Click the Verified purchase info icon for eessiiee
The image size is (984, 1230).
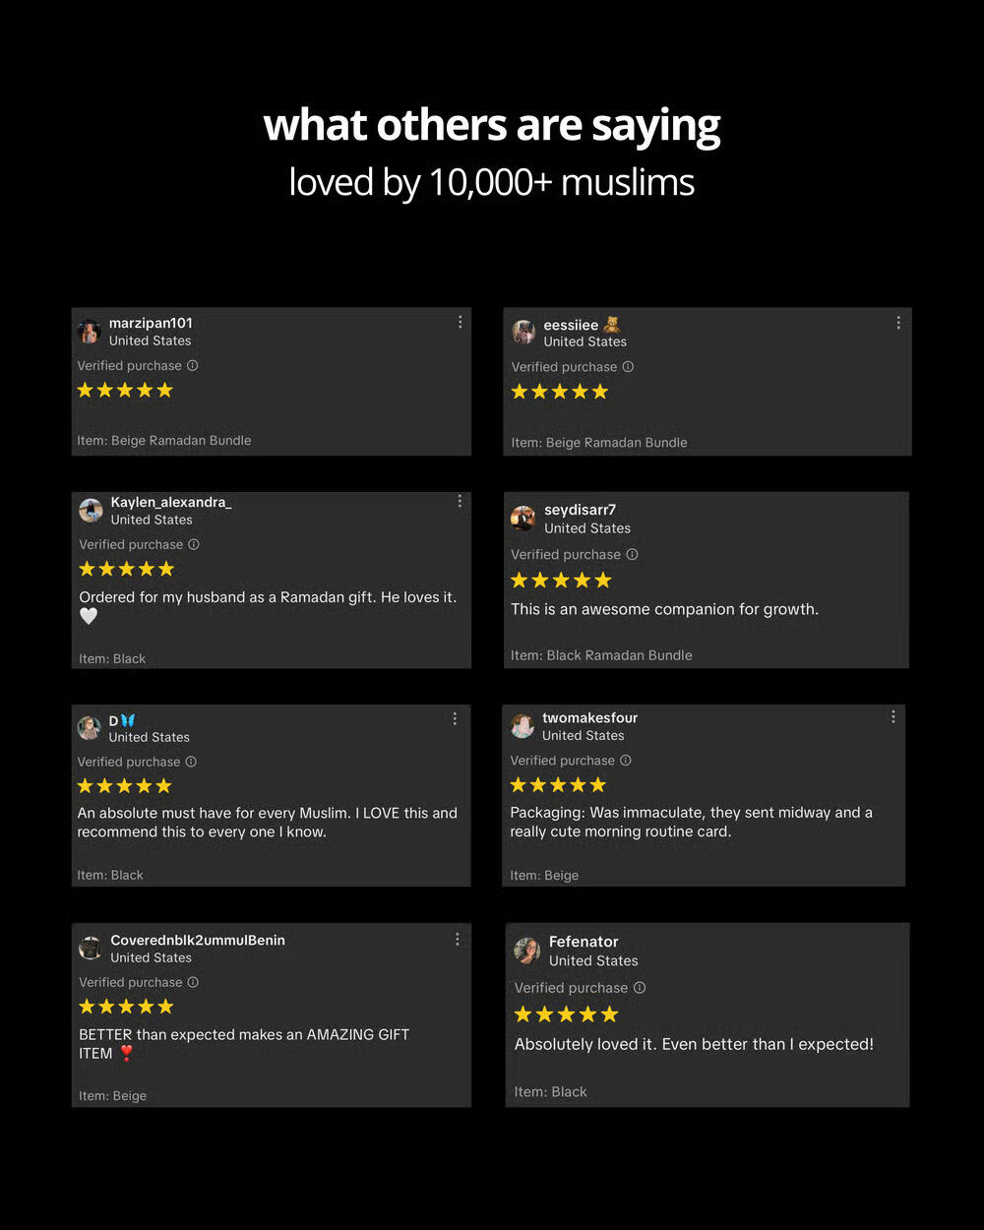(x=628, y=367)
